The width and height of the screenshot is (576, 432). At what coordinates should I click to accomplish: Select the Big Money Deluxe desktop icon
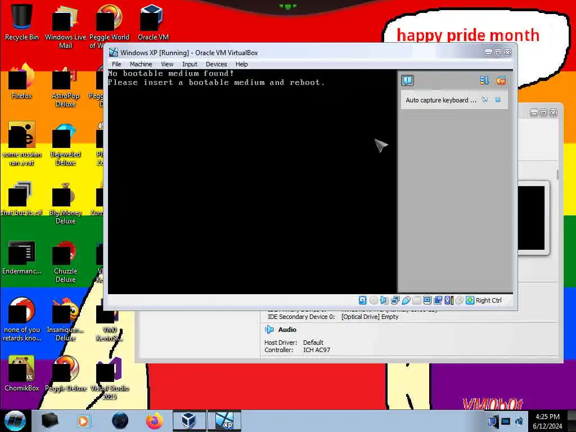65,202
